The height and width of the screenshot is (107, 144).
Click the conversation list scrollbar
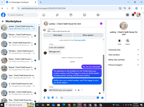(x=39, y=43)
